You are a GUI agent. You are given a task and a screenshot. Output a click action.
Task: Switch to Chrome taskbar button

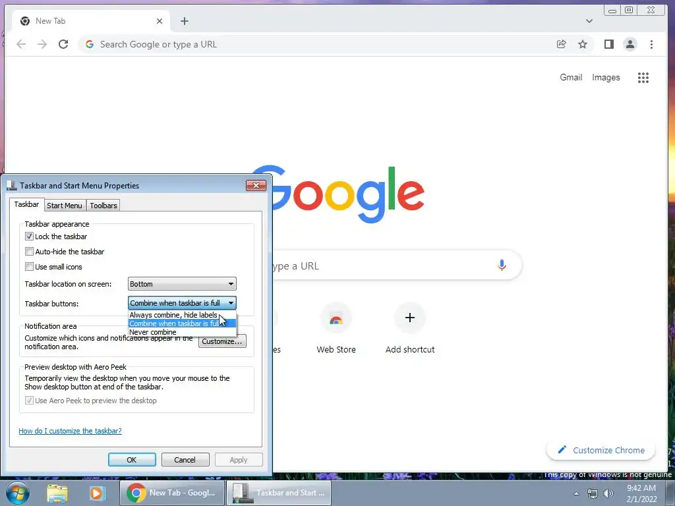[x=172, y=493]
